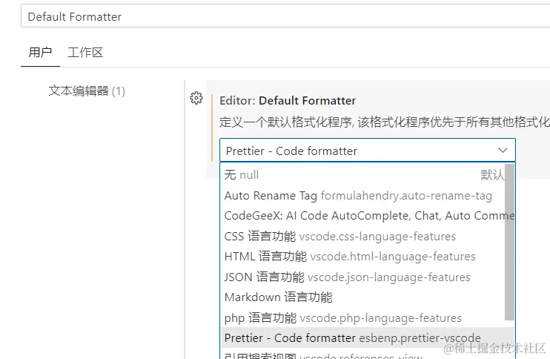Choose CSS 语言功能 vscode.css-language-features option
The height and width of the screenshot is (359, 550).
pos(363,236)
